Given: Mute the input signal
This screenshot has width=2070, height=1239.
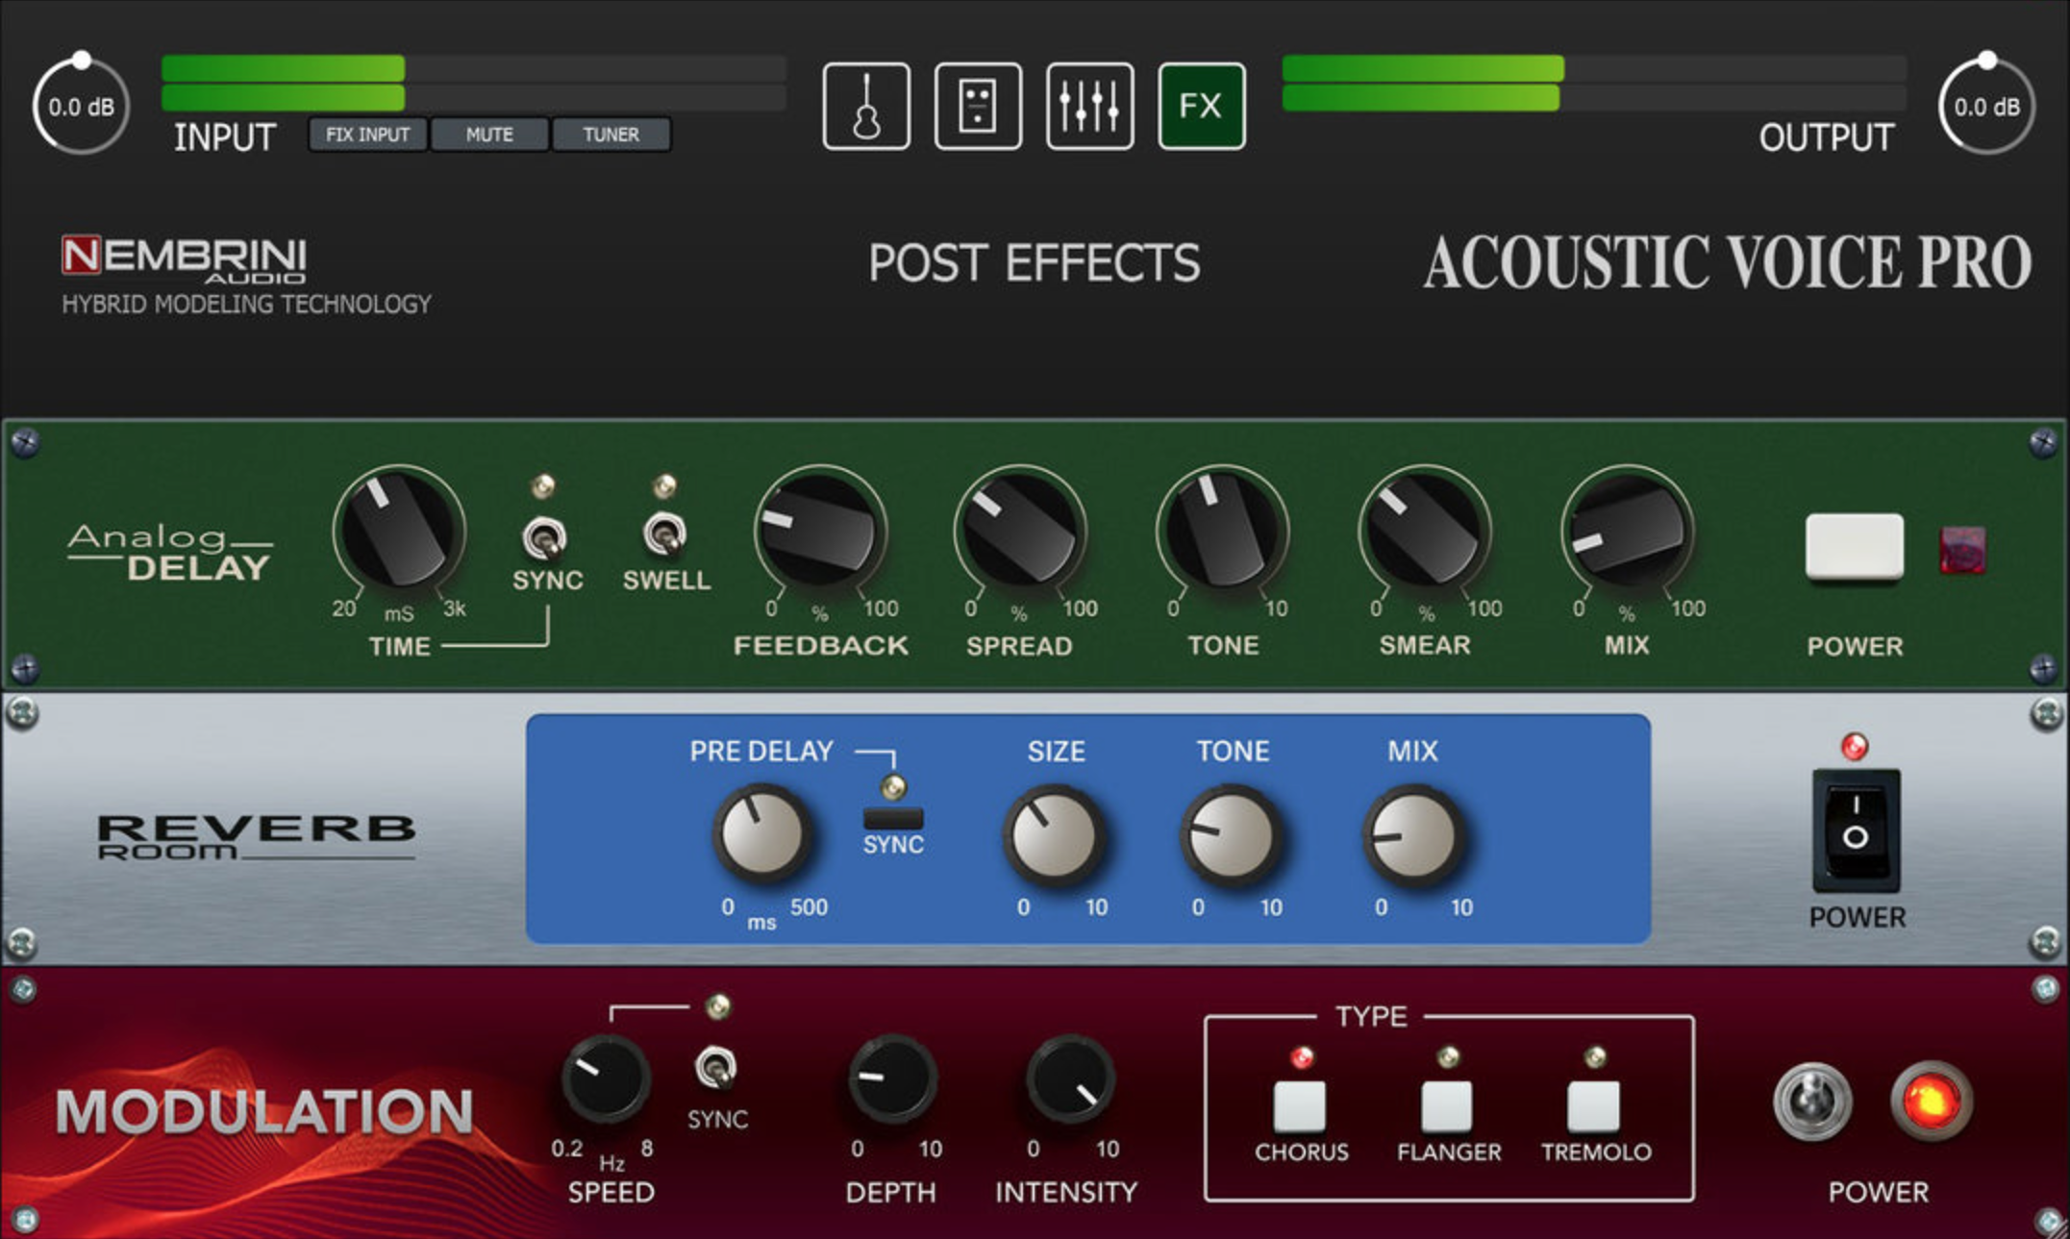Looking at the screenshot, I should pyautogui.click(x=489, y=135).
